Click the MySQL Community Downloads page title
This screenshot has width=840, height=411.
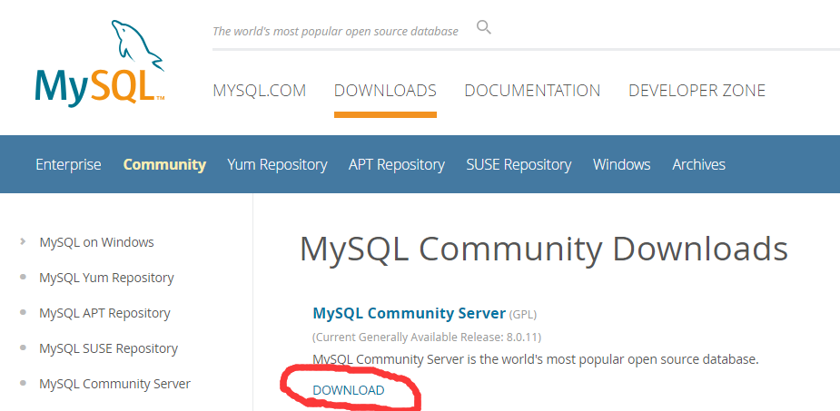(543, 250)
